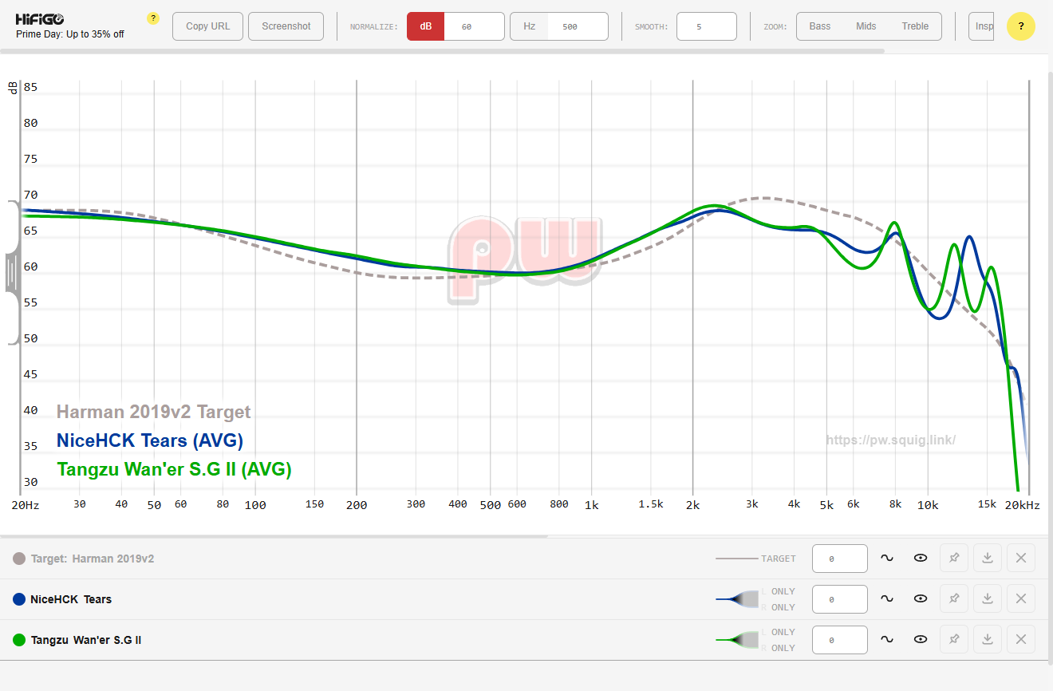Zoom graph to Mids range

pyautogui.click(x=866, y=26)
